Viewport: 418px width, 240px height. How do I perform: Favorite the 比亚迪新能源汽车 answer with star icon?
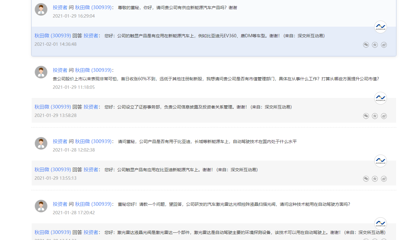(375, 179)
